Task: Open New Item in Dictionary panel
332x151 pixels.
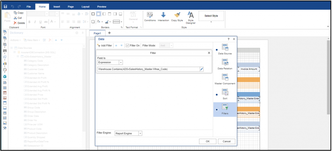Action: pyautogui.click(x=32, y=40)
